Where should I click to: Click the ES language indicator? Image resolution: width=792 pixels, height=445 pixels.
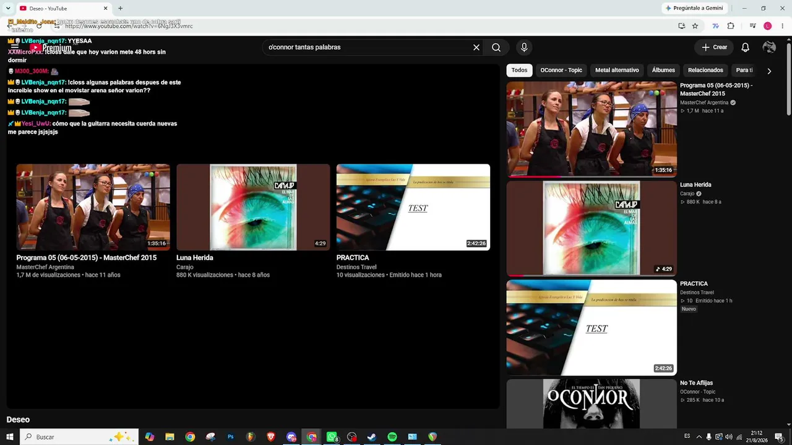coord(687,436)
